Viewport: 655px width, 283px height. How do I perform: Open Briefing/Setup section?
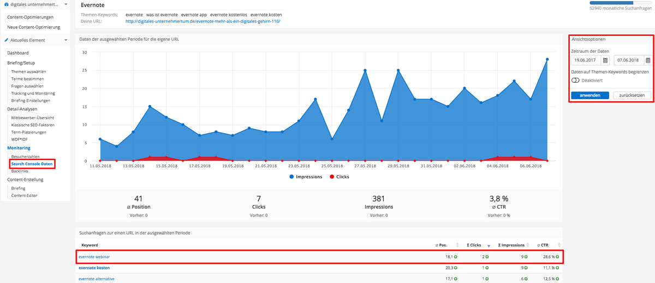[x=21, y=63]
